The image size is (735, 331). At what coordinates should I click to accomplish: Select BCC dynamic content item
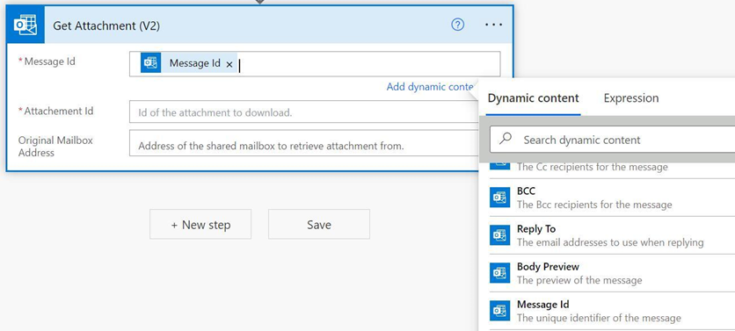point(612,198)
